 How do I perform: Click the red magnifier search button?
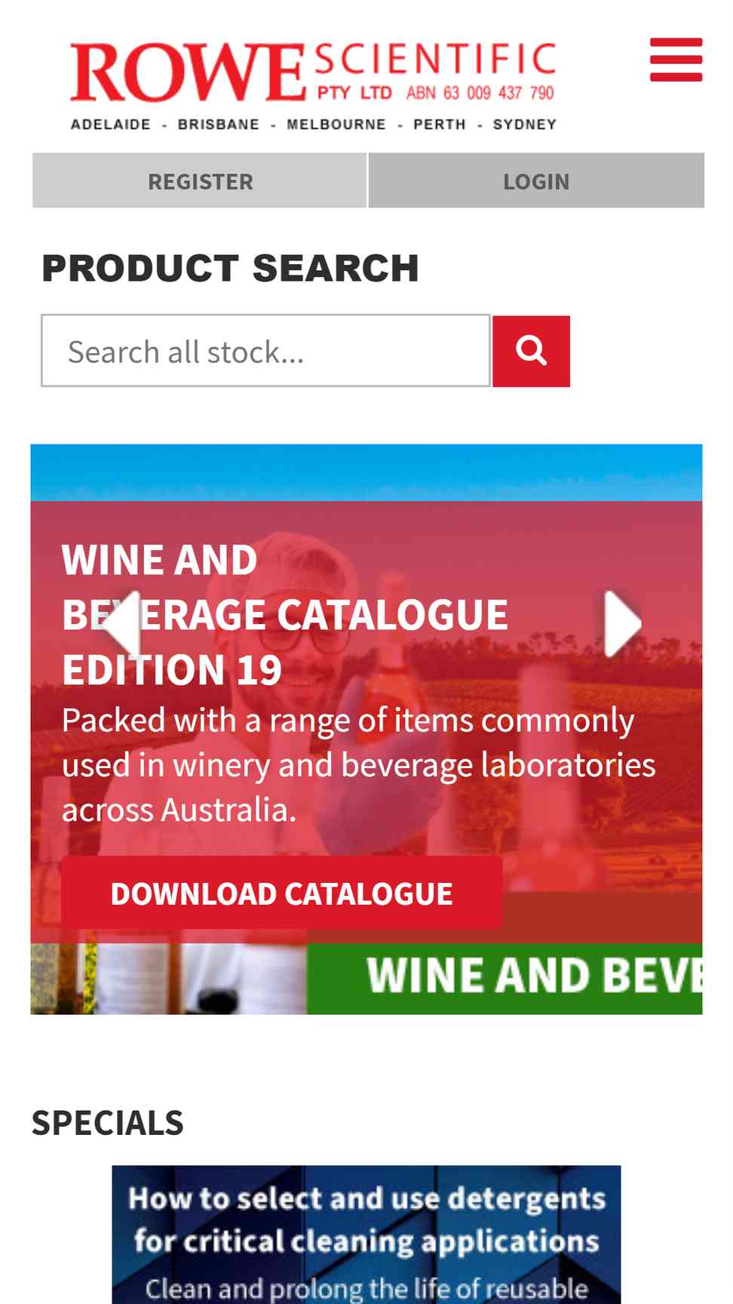click(x=531, y=351)
